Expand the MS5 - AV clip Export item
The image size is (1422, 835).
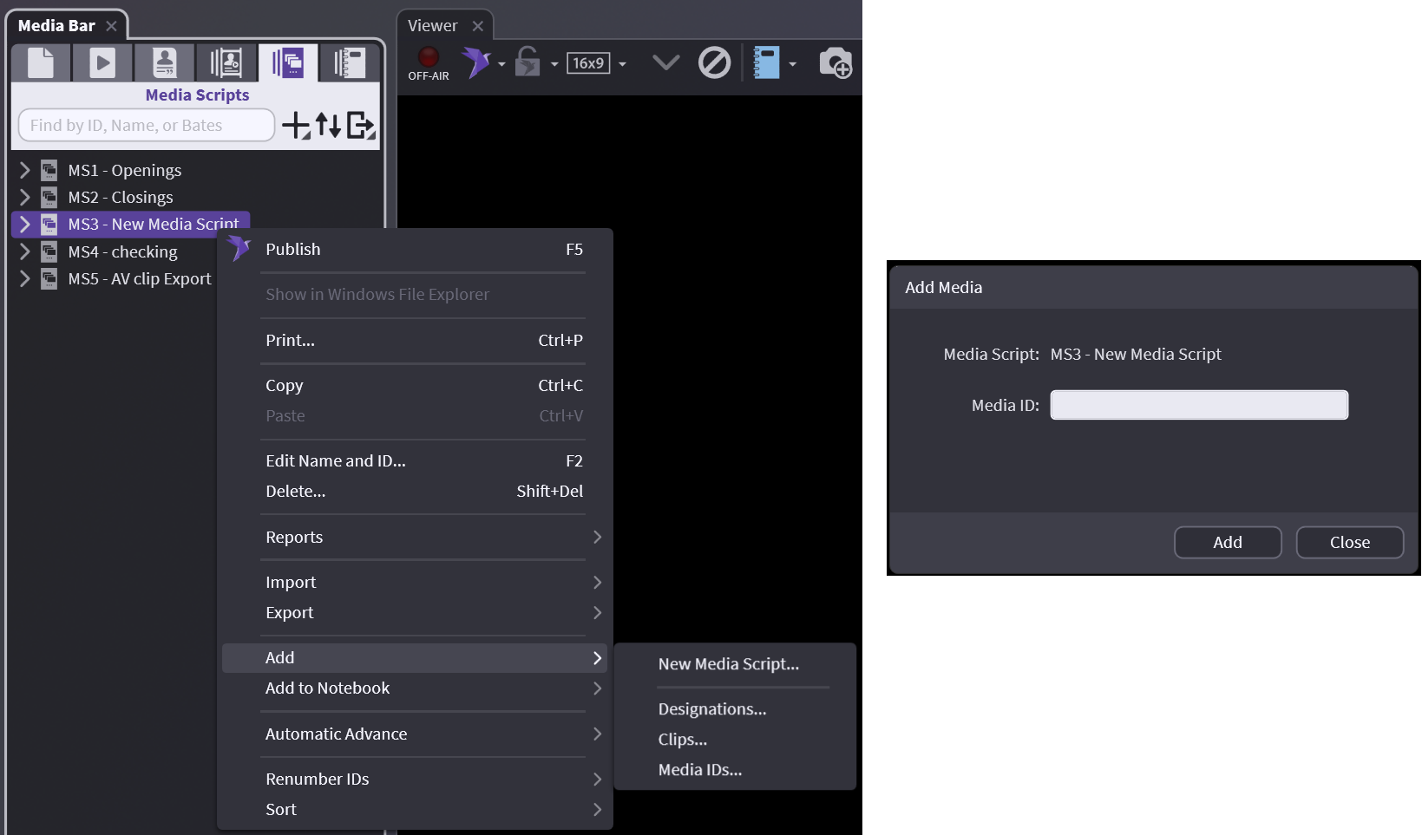coord(25,278)
